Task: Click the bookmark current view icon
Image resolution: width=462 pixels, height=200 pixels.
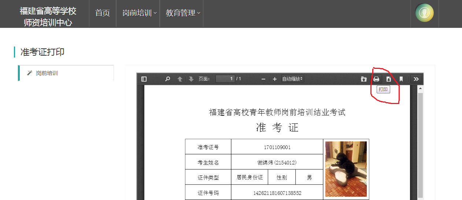Action: 401,79
